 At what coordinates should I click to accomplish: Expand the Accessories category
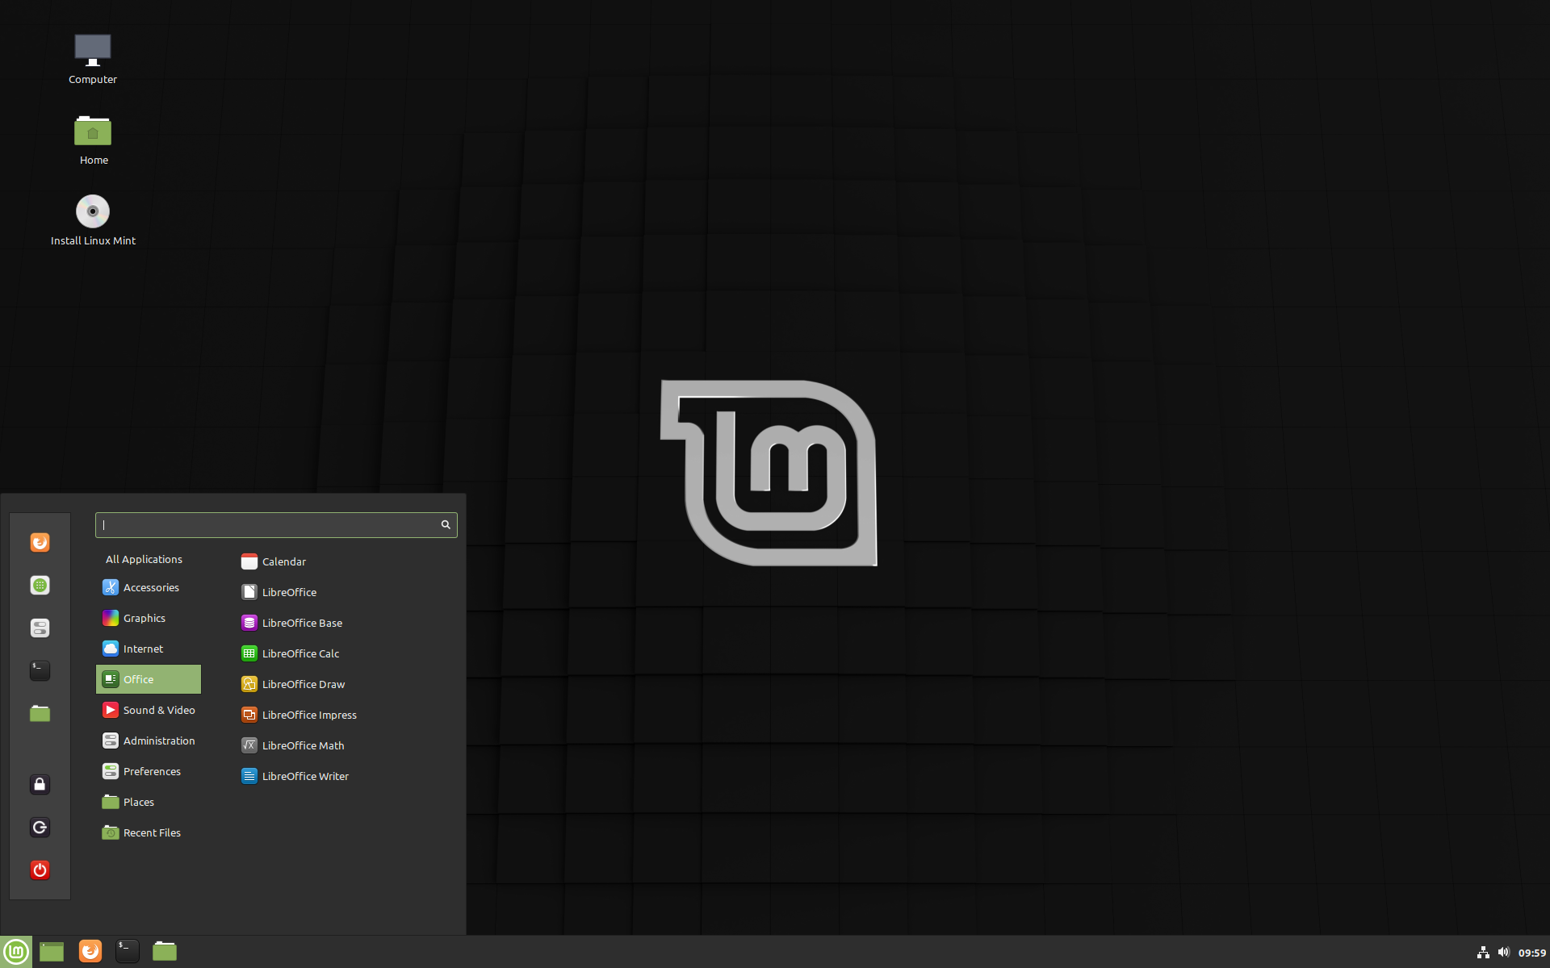149,586
